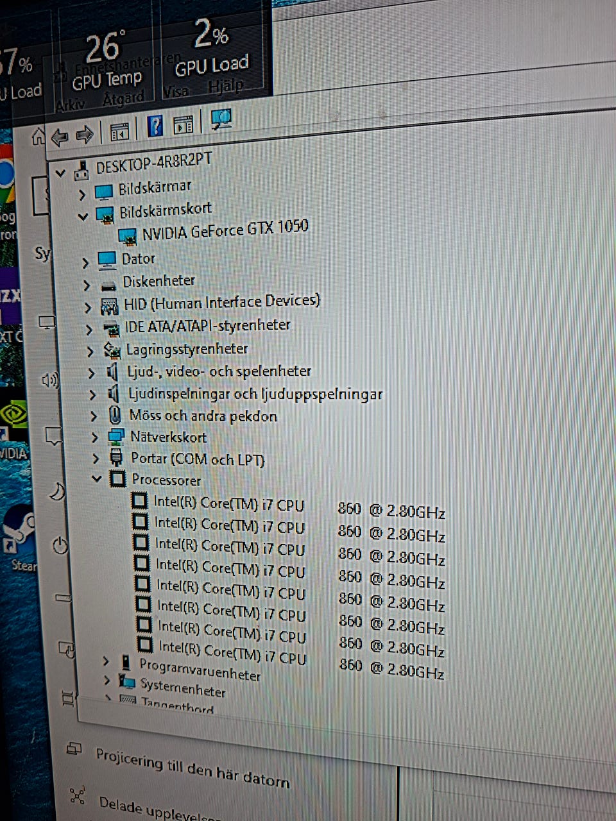Open the Visa menu

click(176, 92)
